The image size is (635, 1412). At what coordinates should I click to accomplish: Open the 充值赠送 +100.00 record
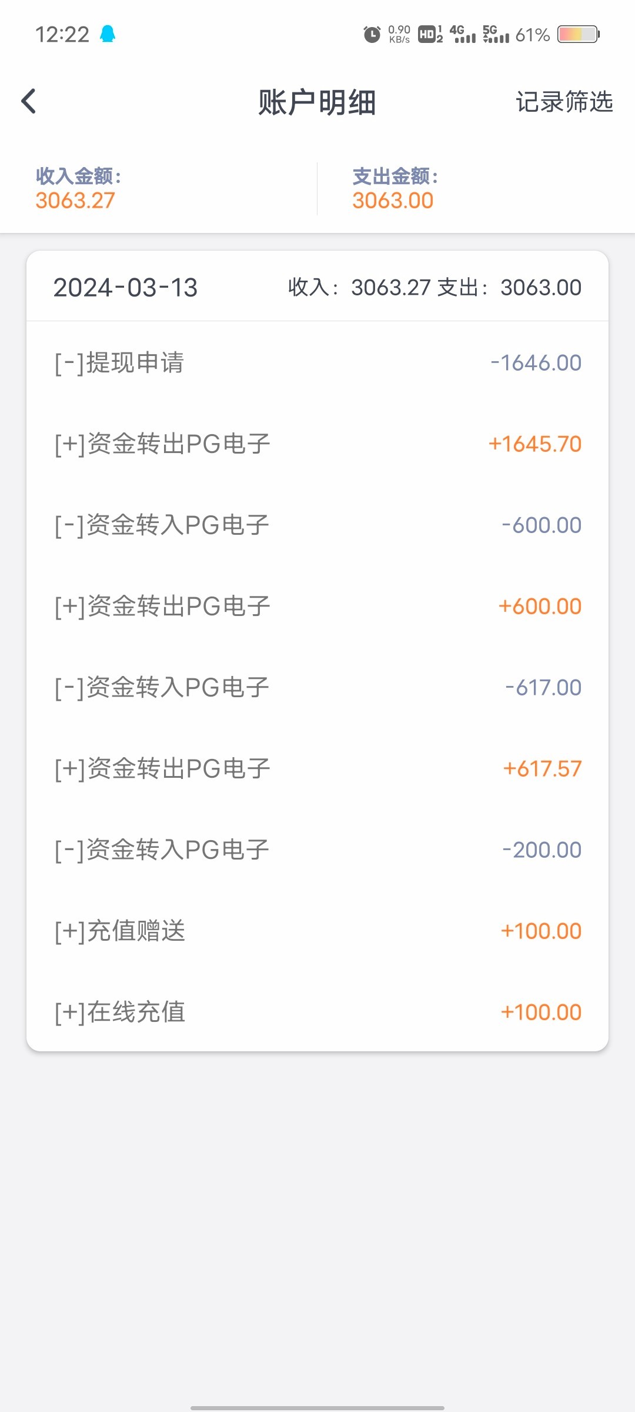tap(317, 931)
